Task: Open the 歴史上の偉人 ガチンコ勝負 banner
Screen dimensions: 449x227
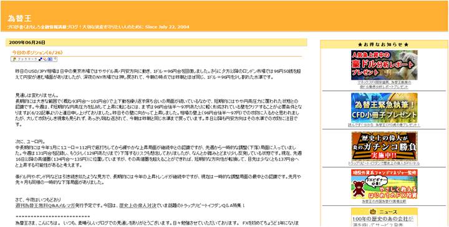Action: (384, 146)
